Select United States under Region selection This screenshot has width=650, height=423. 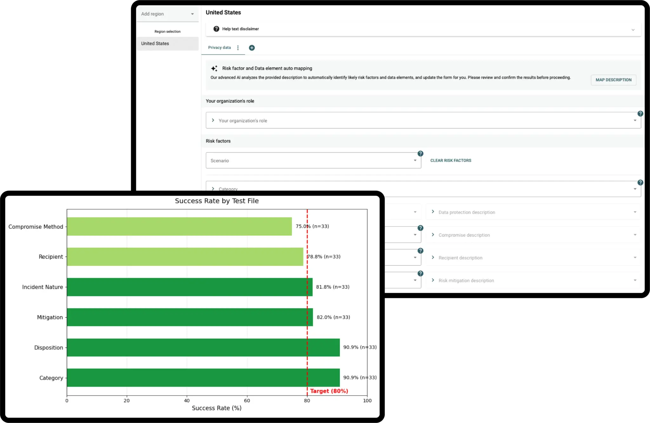(155, 43)
